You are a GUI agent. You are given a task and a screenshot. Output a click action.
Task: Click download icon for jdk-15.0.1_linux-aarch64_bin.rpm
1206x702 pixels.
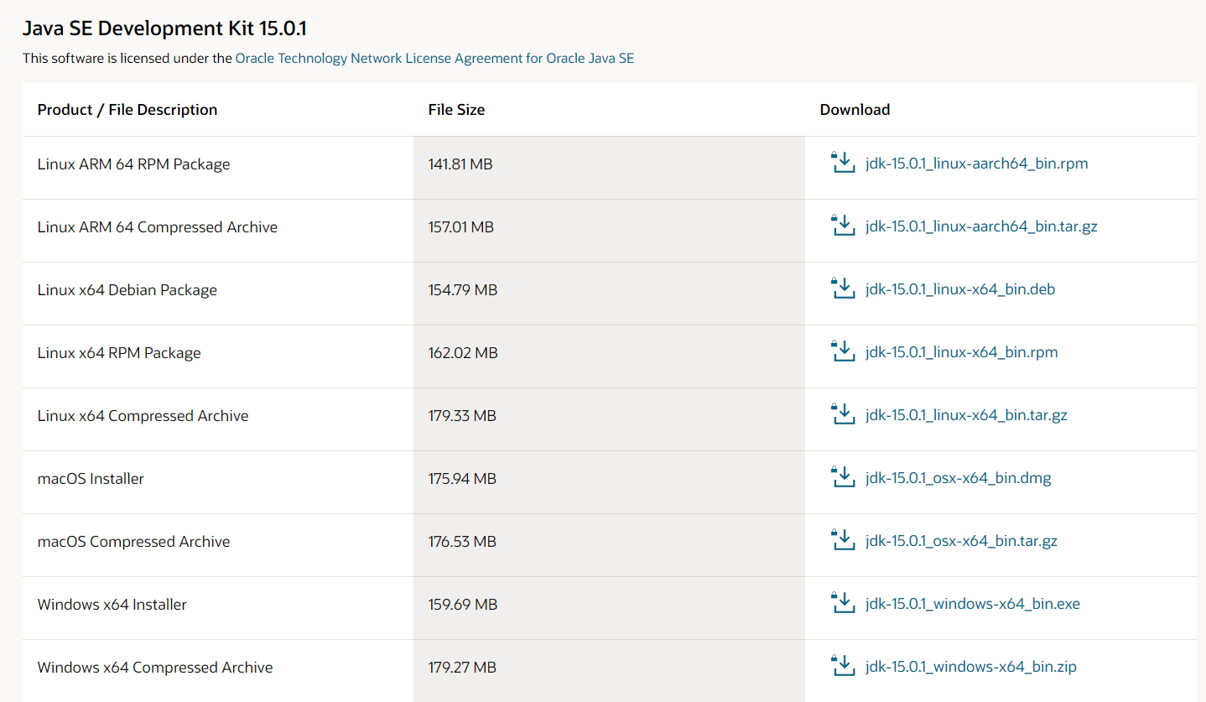click(x=842, y=163)
